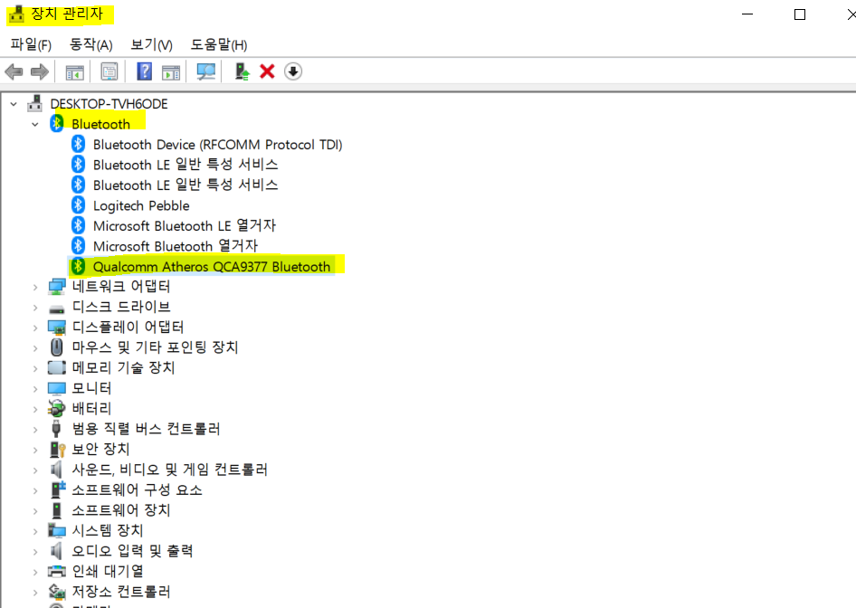Screen dimensions: 856x608
Task: Select Bluetooth Device (RFCOMM Protocol TDI)
Action: 218,145
